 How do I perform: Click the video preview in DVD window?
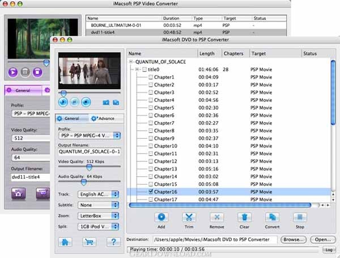(90, 70)
